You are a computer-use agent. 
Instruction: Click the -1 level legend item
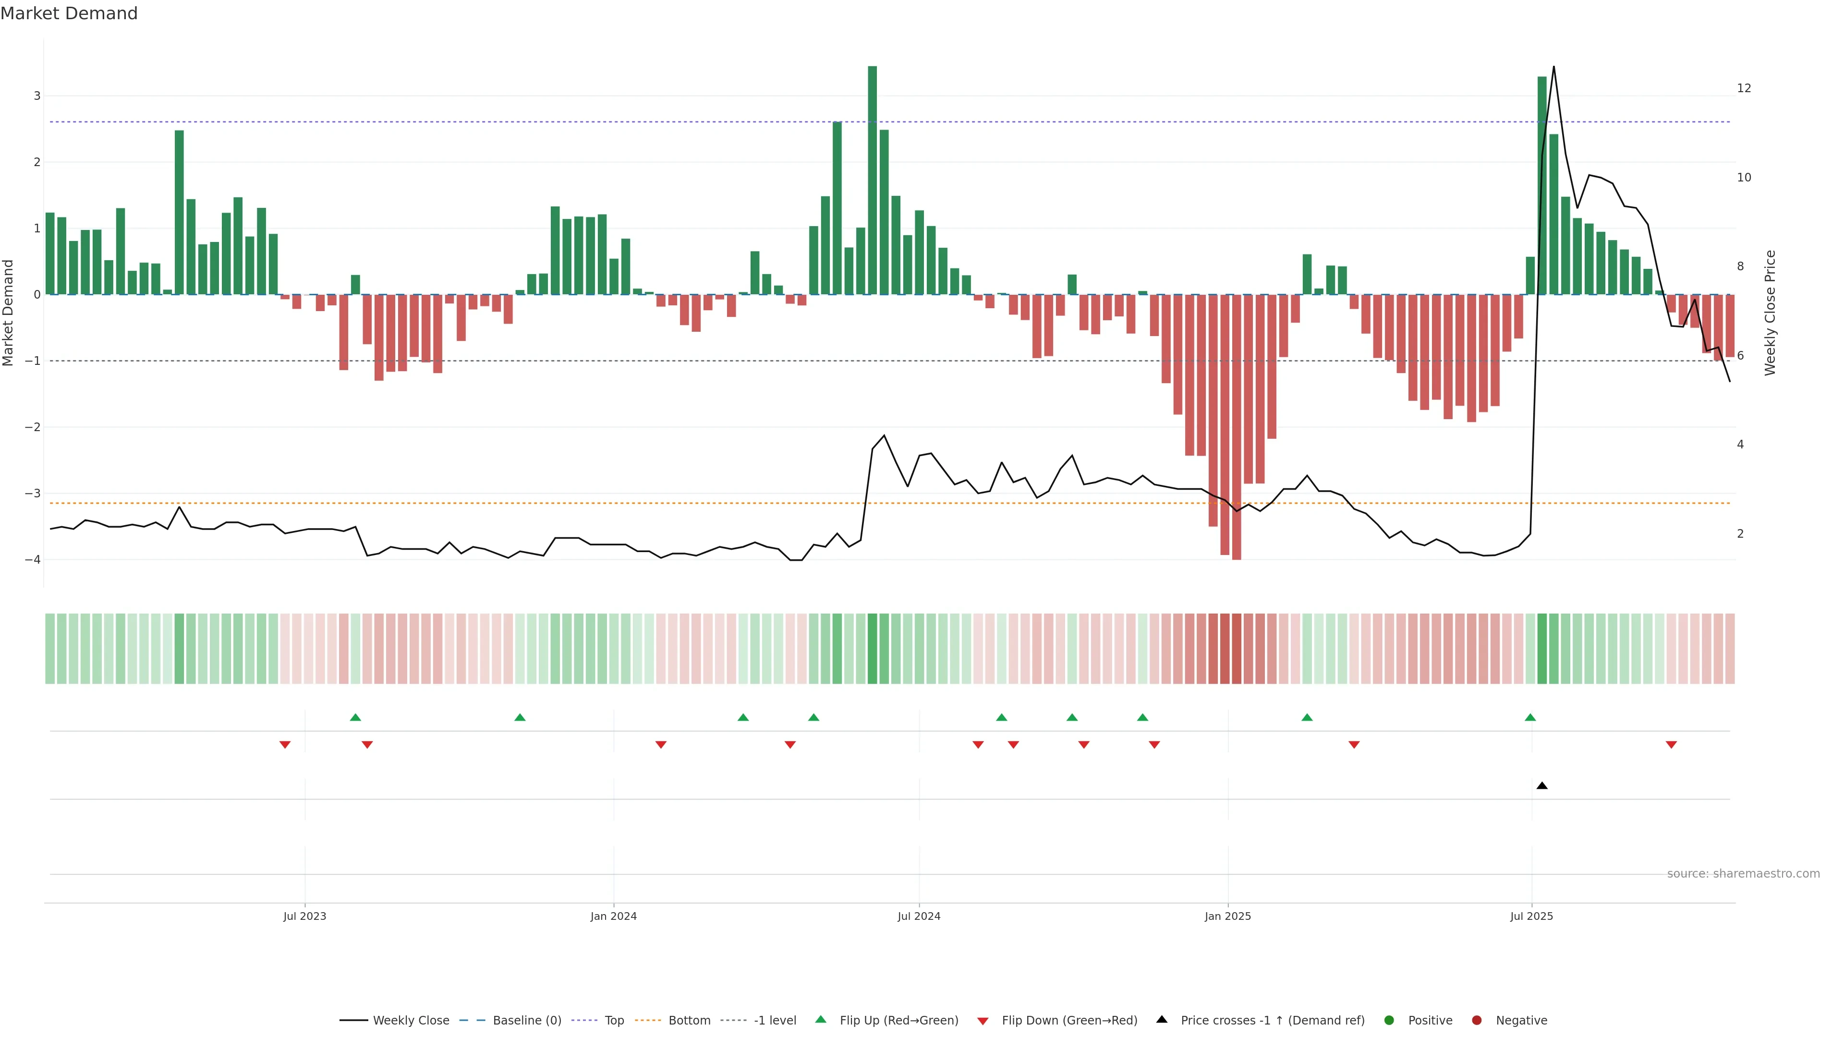click(775, 1021)
